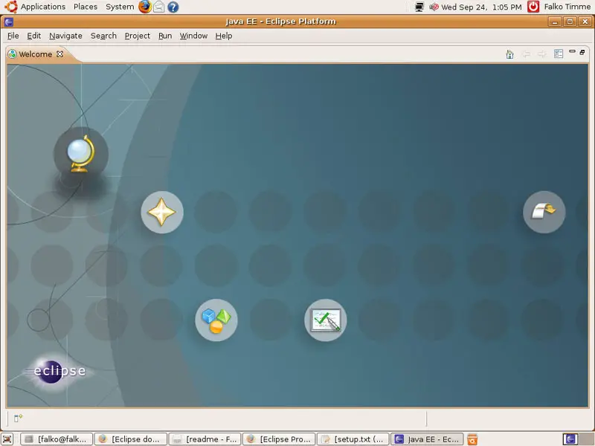Open the Places menu
The height and width of the screenshot is (446, 595).
pos(86,7)
